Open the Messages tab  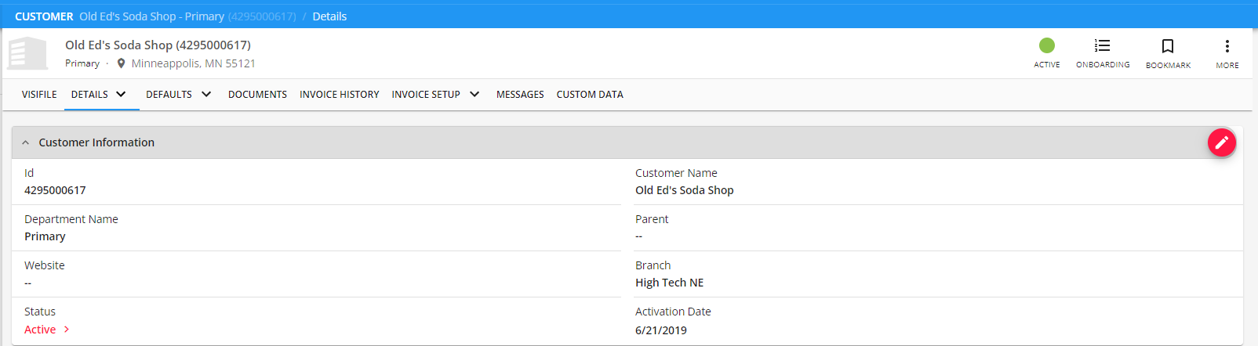pyautogui.click(x=519, y=94)
